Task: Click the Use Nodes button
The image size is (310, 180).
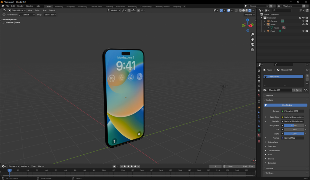Action: tap(286, 105)
